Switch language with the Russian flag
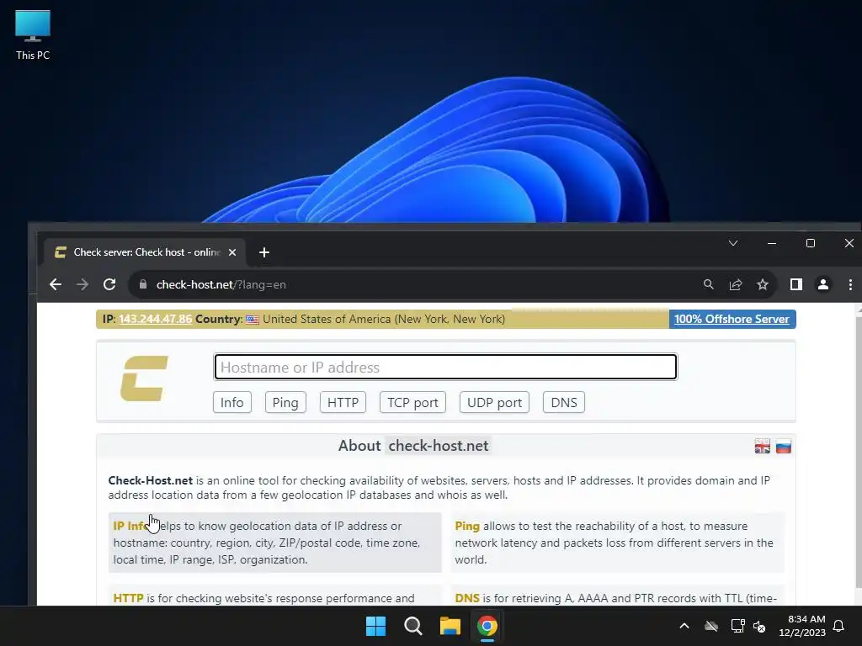This screenshot has height=646, width=862. pos(784,446)
